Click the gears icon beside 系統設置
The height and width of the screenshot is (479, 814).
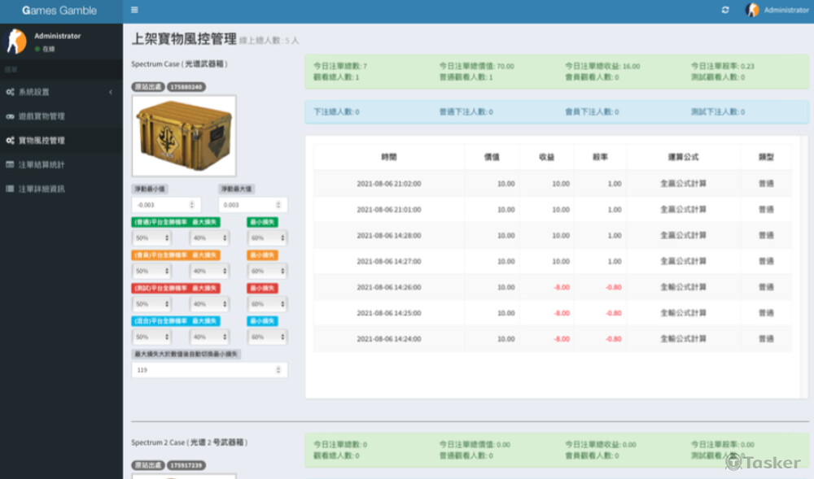(x=10, y=92)
